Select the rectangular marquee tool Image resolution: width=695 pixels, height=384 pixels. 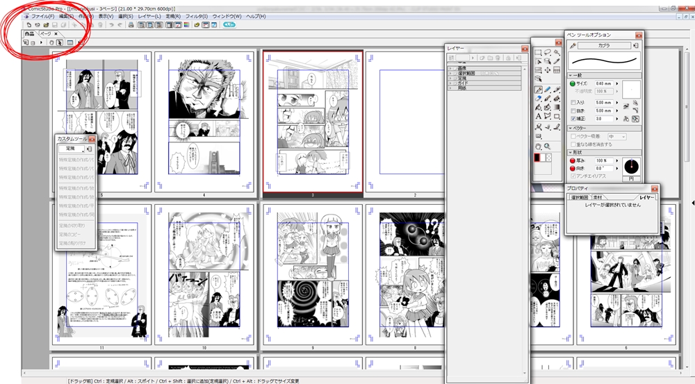pyautogui.click(x=538, y=52)
